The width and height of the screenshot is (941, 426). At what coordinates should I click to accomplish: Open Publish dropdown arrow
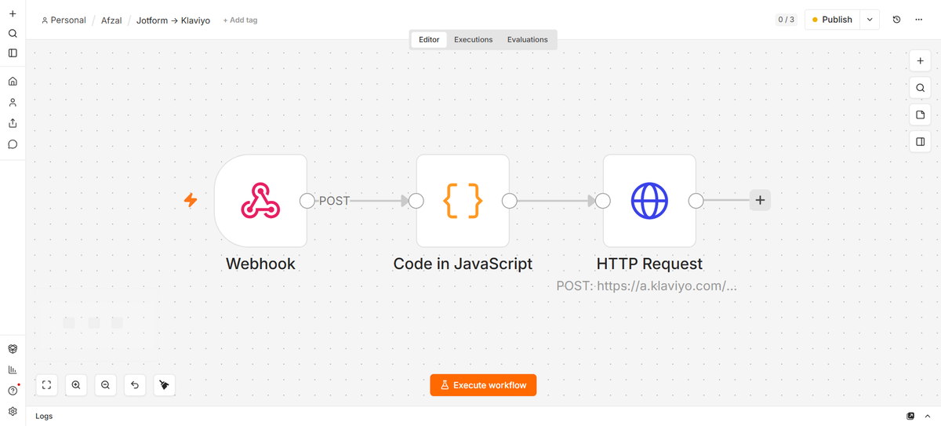870,20
